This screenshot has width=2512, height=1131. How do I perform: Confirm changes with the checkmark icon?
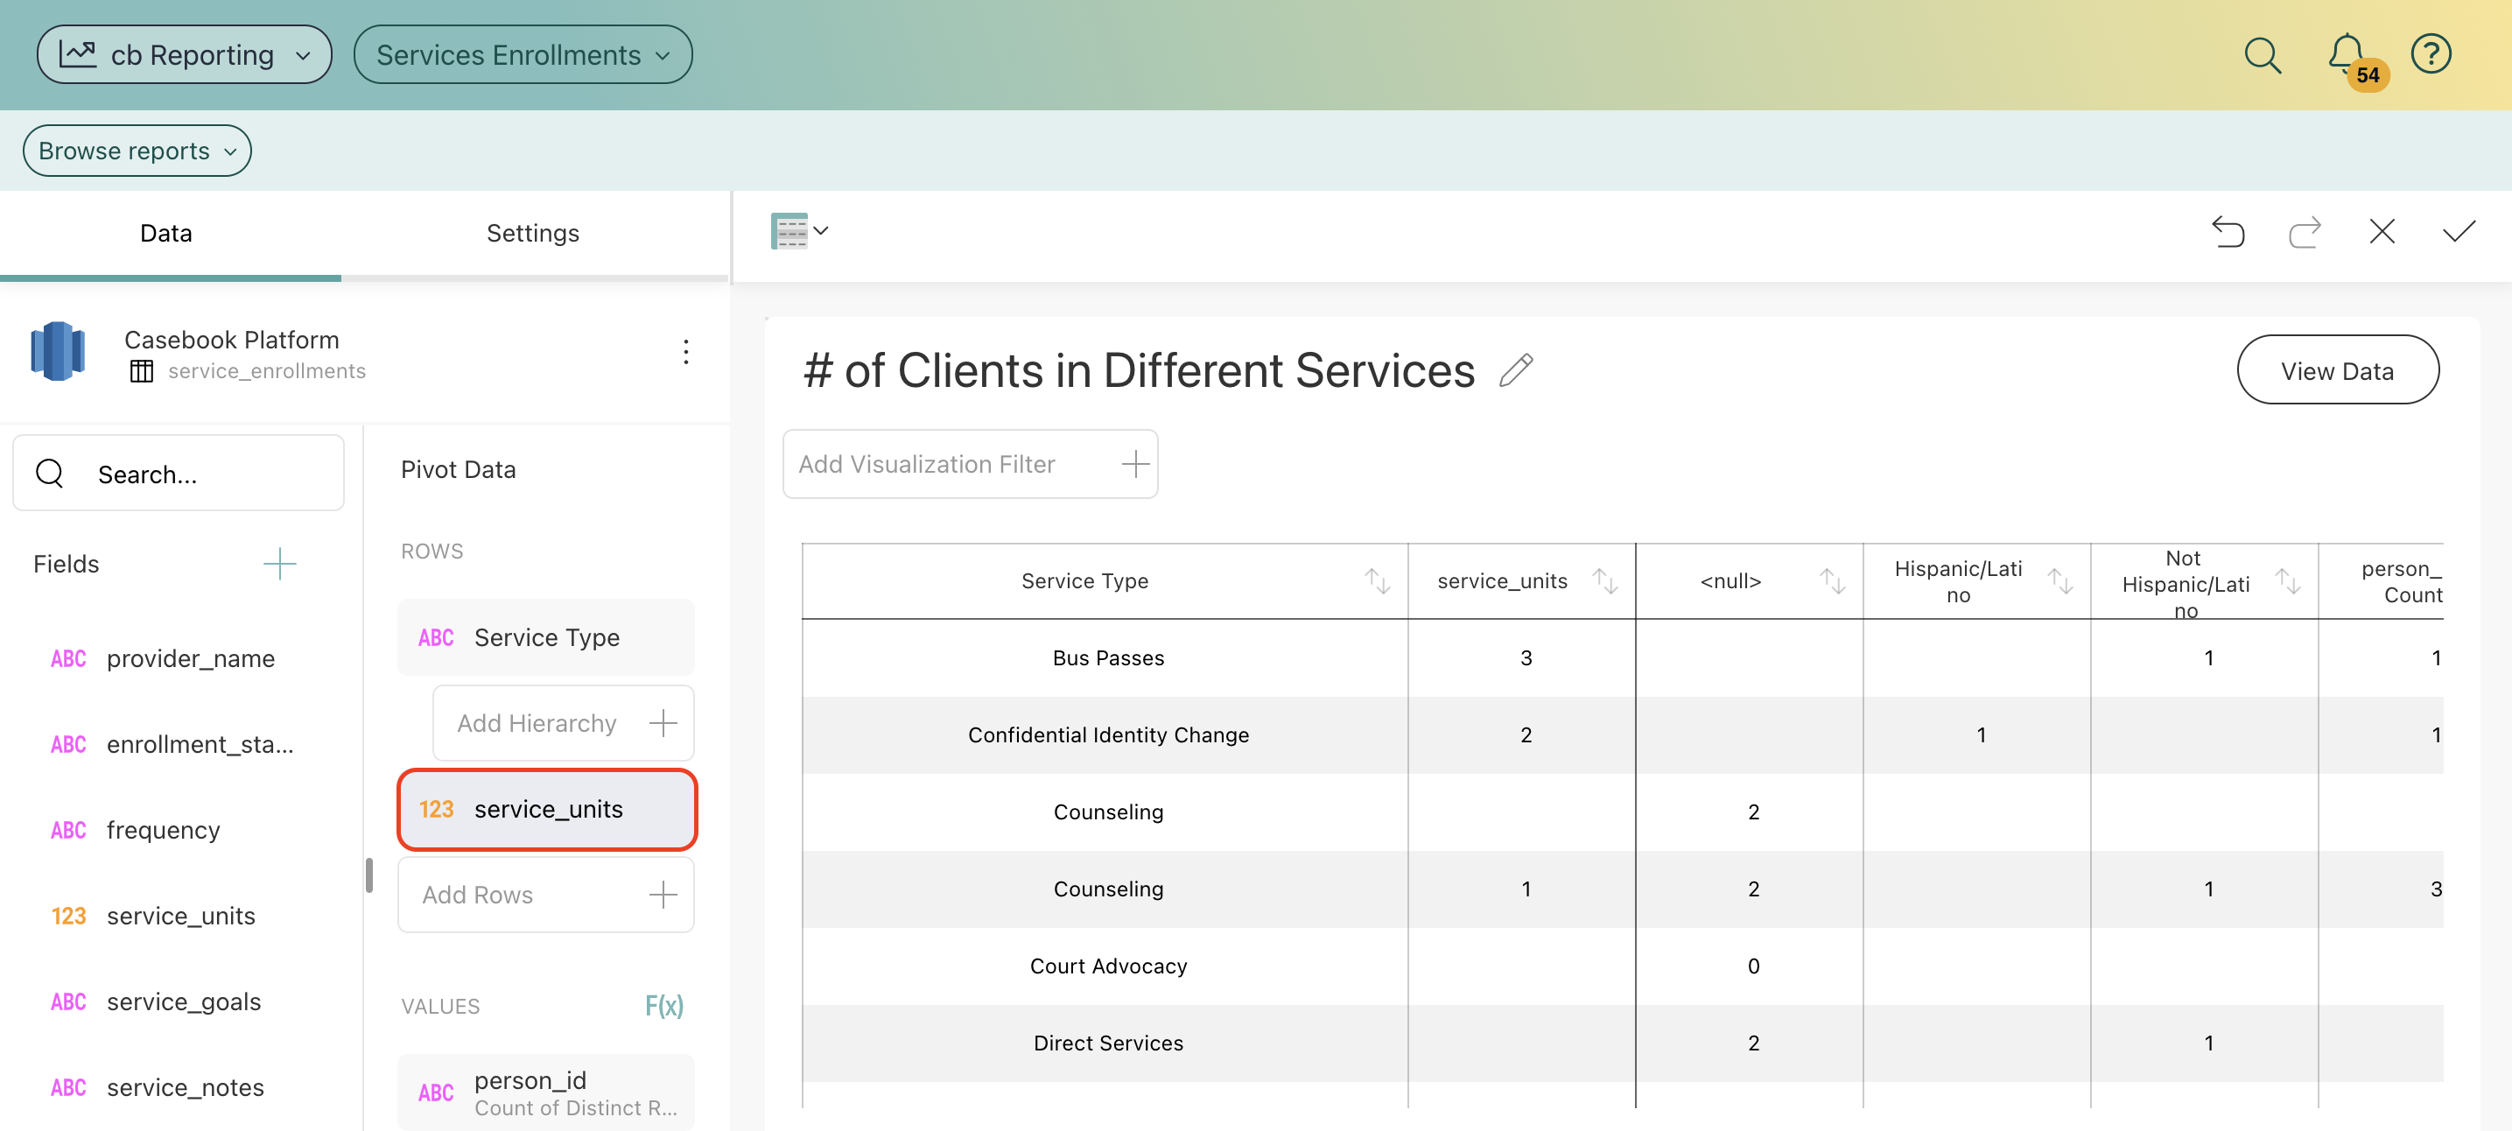(2459, 232)
